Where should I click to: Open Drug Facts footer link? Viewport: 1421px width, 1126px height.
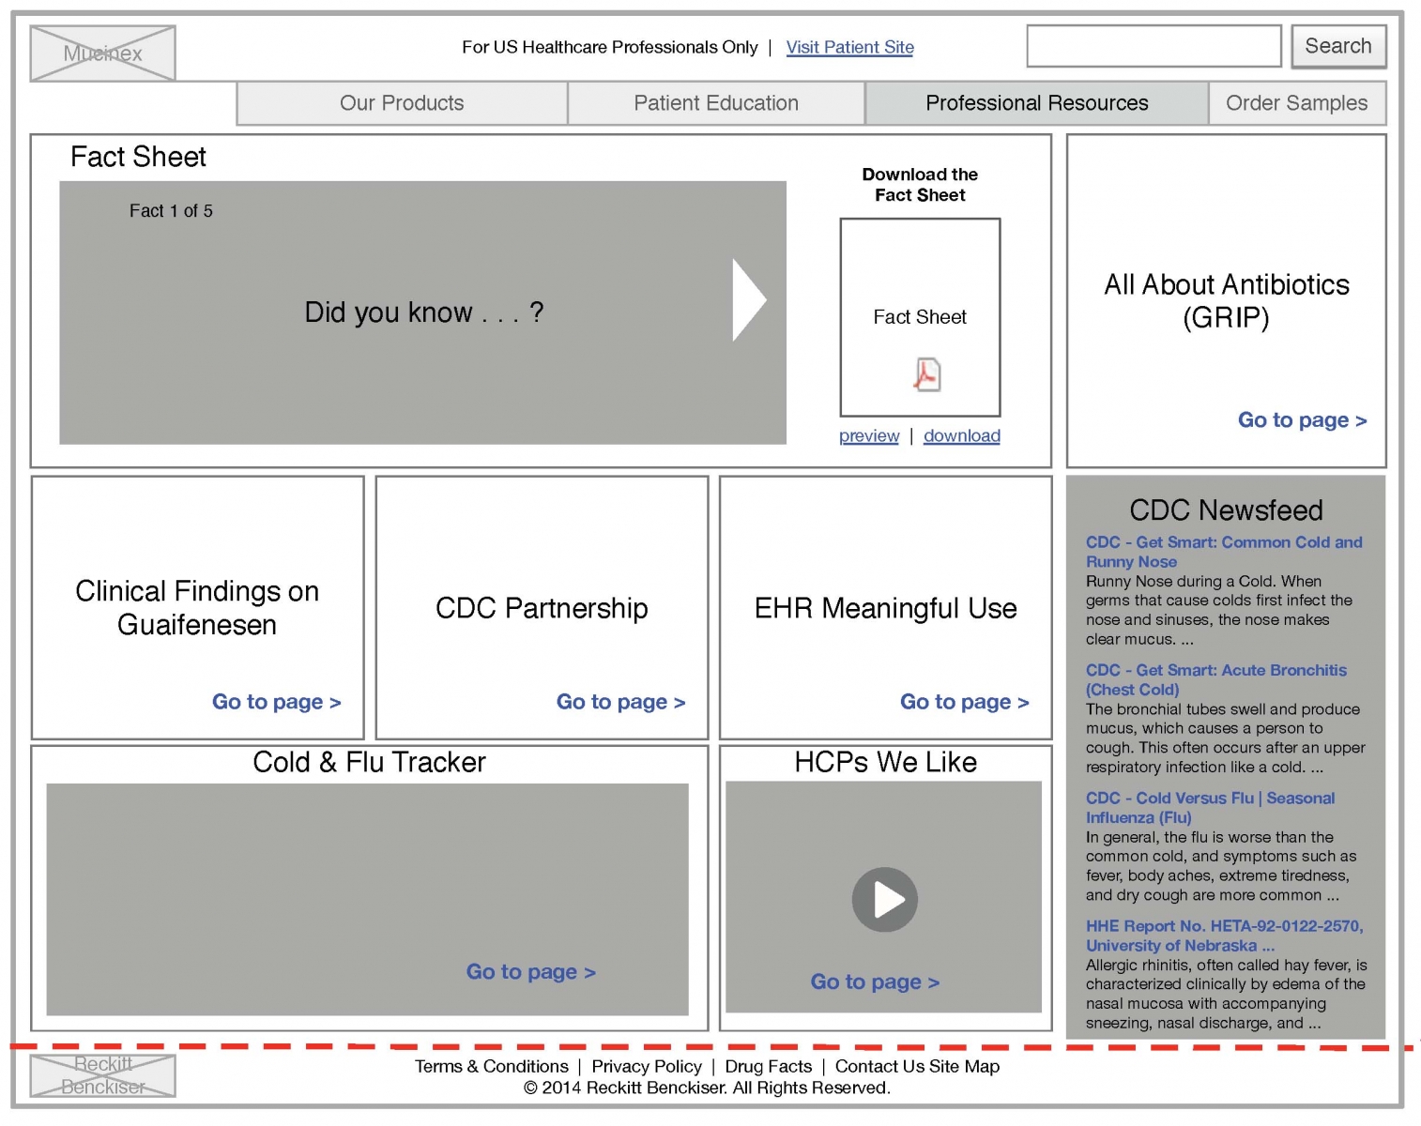[769, 1066]
